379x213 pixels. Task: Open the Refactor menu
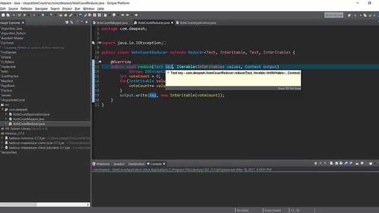pos(26,9)
